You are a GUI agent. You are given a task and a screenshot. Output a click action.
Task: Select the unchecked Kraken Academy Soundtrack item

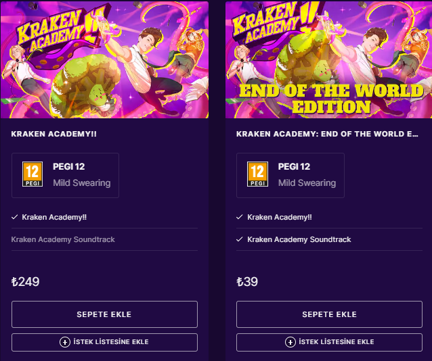point(63,239)
